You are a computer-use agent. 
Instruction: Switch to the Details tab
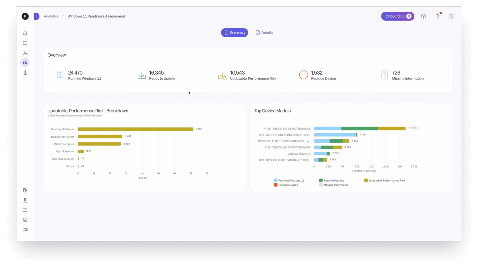(264, 33)
